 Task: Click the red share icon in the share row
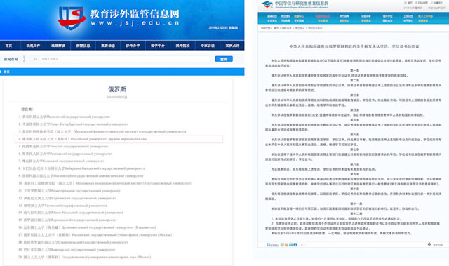point(286,244)
